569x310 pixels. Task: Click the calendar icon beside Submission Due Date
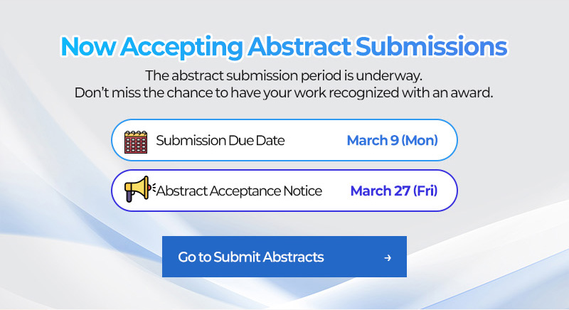coord(135,141)
